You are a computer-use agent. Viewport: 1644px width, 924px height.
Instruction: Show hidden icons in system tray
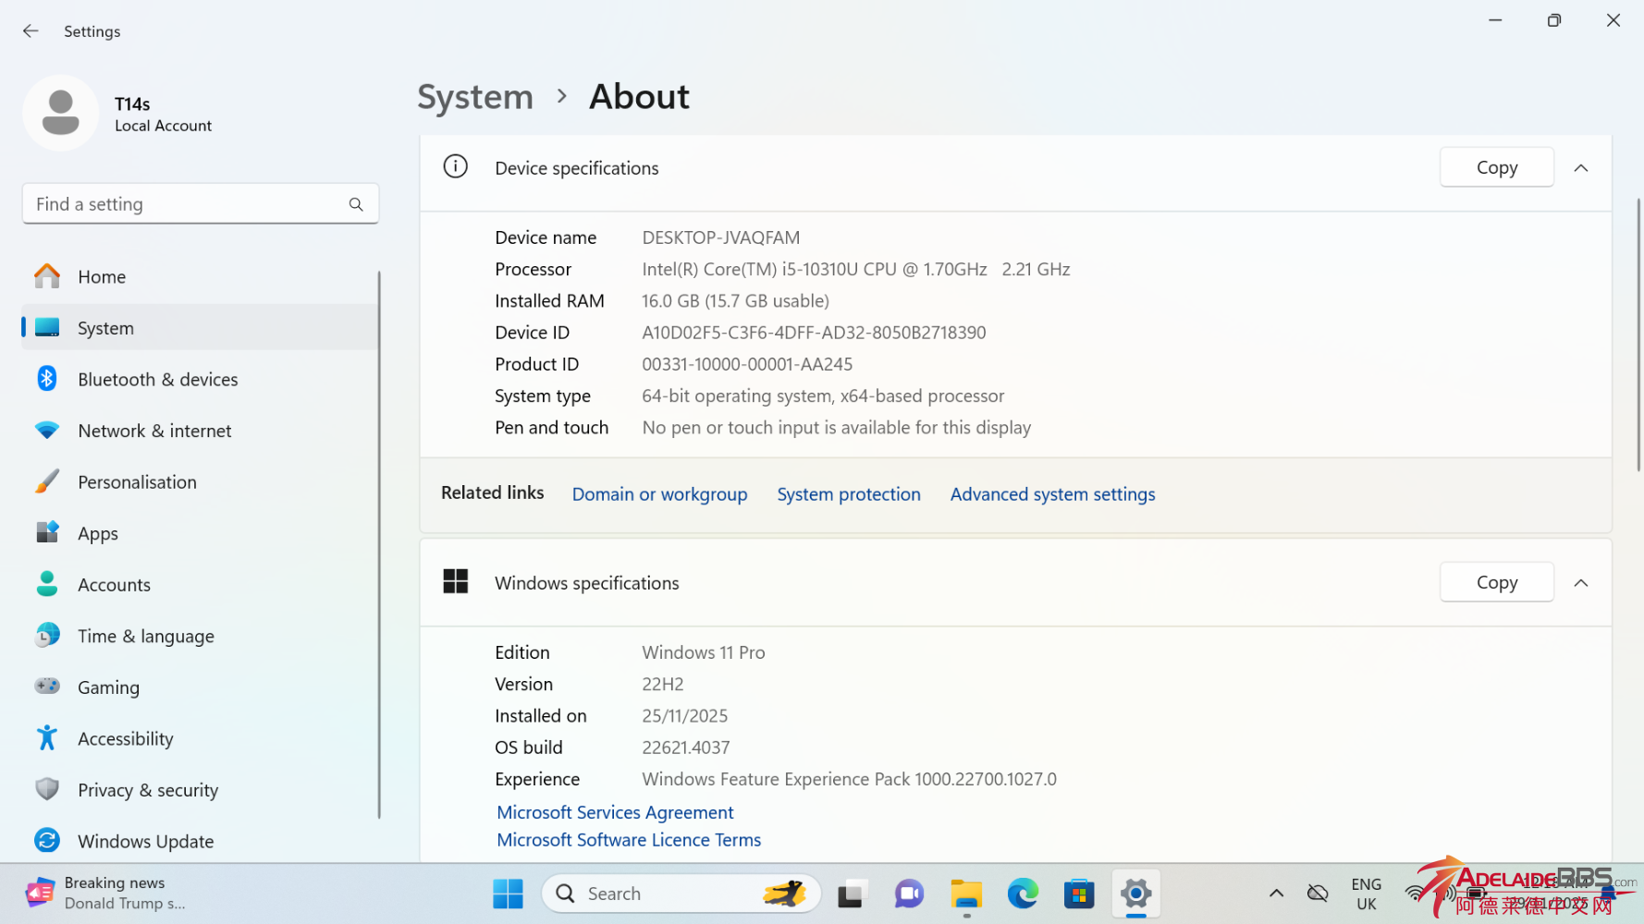click(x=1276, y=894)
